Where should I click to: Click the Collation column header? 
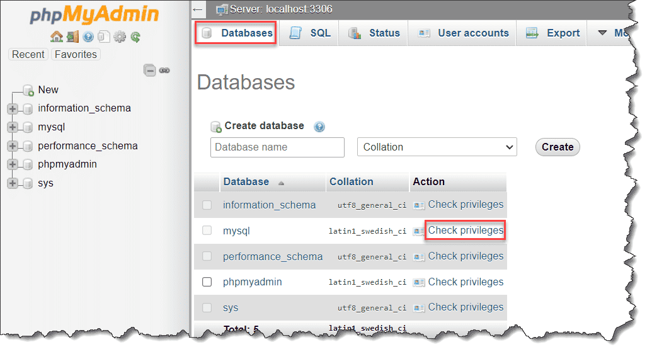[x=352, y=182]
